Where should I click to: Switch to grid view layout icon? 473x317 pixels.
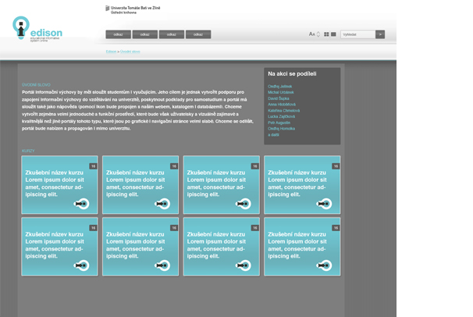tap(326, 34)
